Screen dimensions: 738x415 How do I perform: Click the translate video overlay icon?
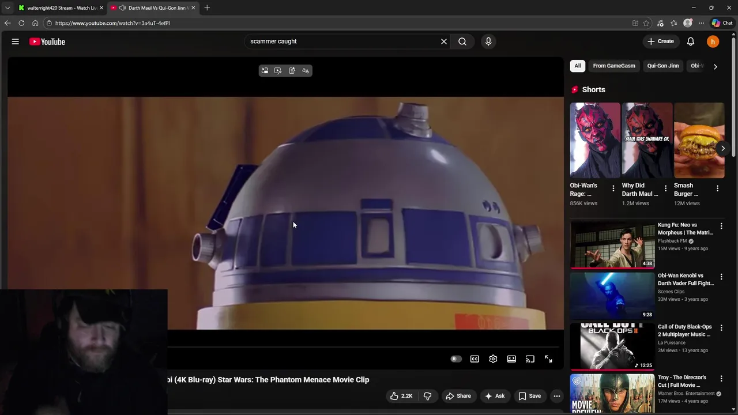(x=306, y=71)
